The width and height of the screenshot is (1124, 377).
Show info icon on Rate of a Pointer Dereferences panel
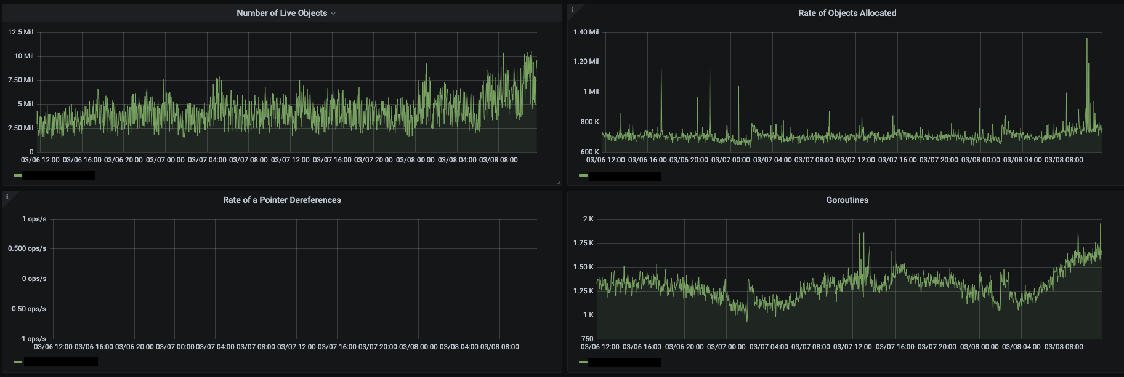[x=7, y=197]
